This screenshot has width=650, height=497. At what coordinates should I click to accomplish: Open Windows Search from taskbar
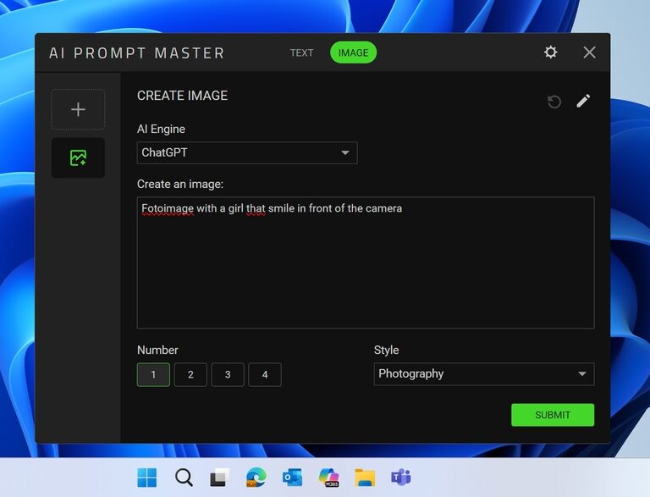tap(184, 478)
